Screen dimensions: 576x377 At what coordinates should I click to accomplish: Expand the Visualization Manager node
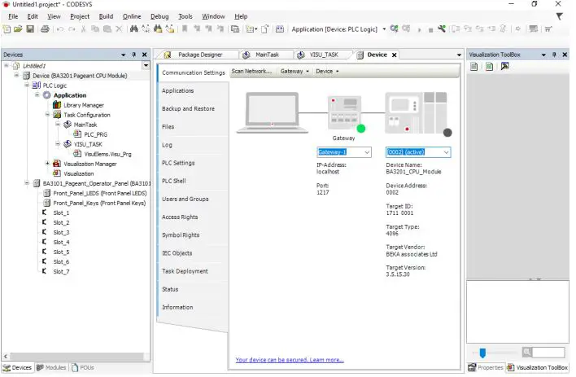(x=47, y=164)
